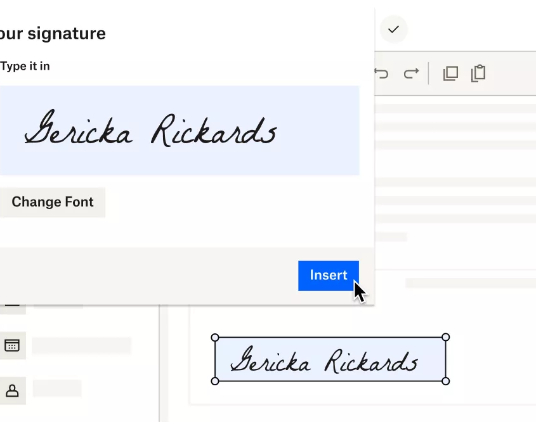Viewport: 536px width, 429px height.
Task: Click the Paste clipboard icon
Action: click(479, 74)
